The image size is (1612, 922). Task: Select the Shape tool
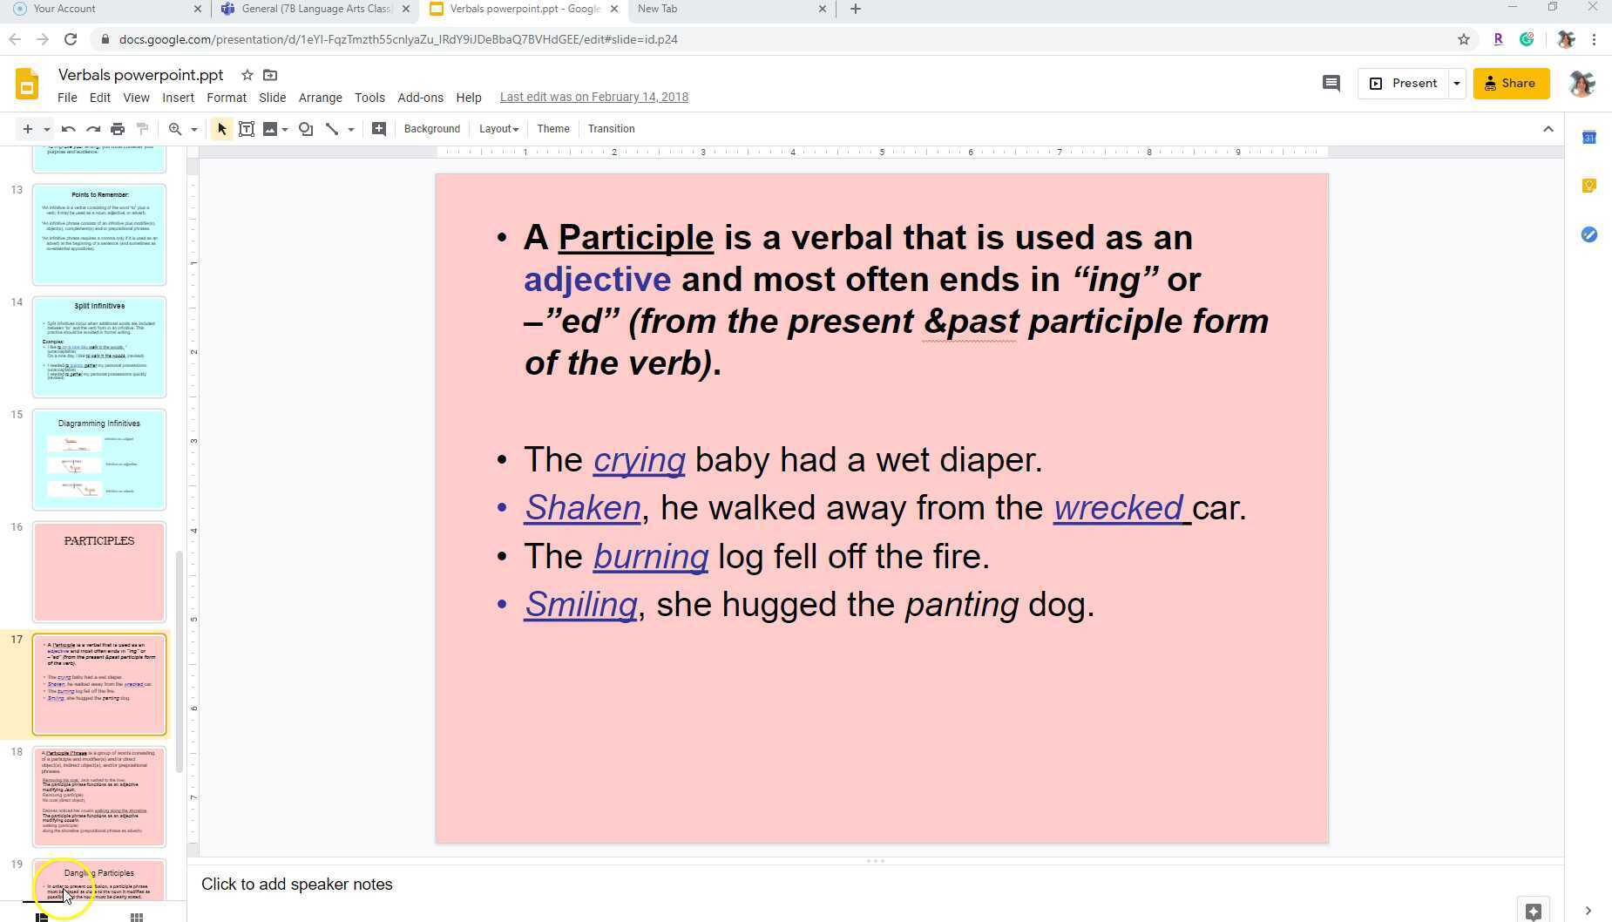pyautogui.click(x=306, y=129)
